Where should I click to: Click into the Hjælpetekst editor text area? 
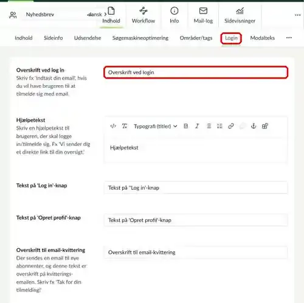(196, 150)
